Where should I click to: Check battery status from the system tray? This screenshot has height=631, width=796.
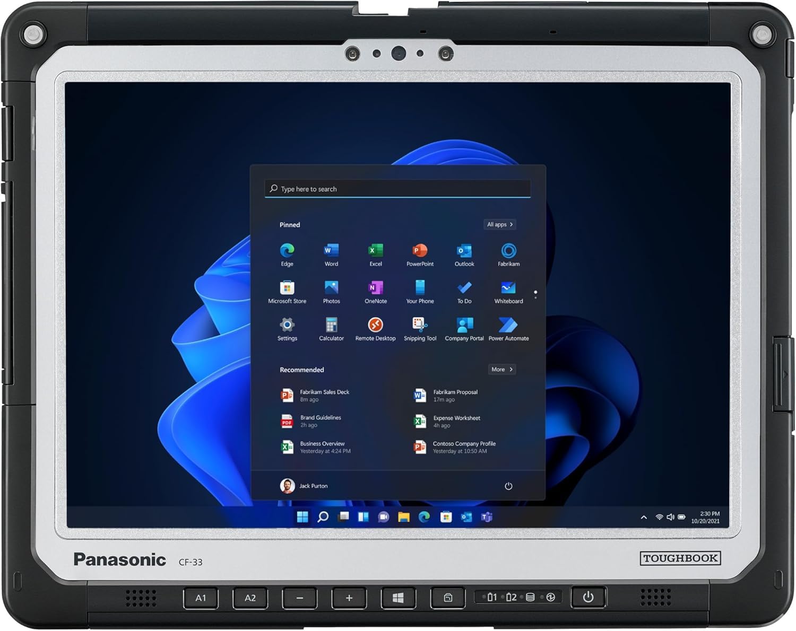(681, 517)
